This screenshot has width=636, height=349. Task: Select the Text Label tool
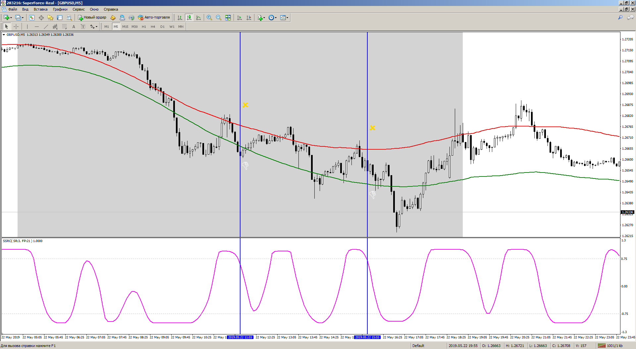click(x=83, y=26)
